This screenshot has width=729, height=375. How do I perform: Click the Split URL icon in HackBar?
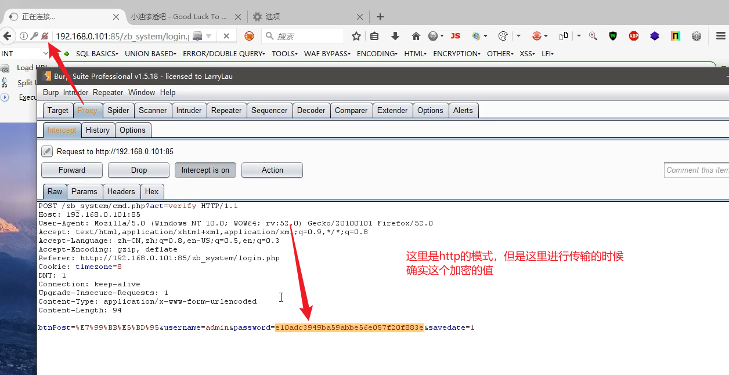(5, 82)
